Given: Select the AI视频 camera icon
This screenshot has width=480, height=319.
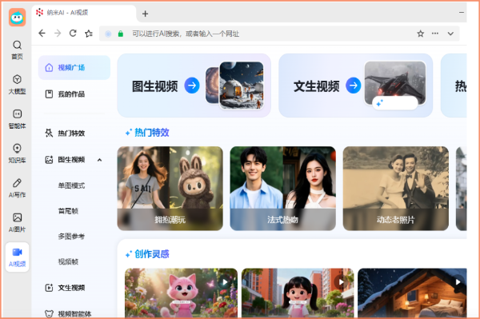Looking at the screenshot, I should click(x=17, y=253).
